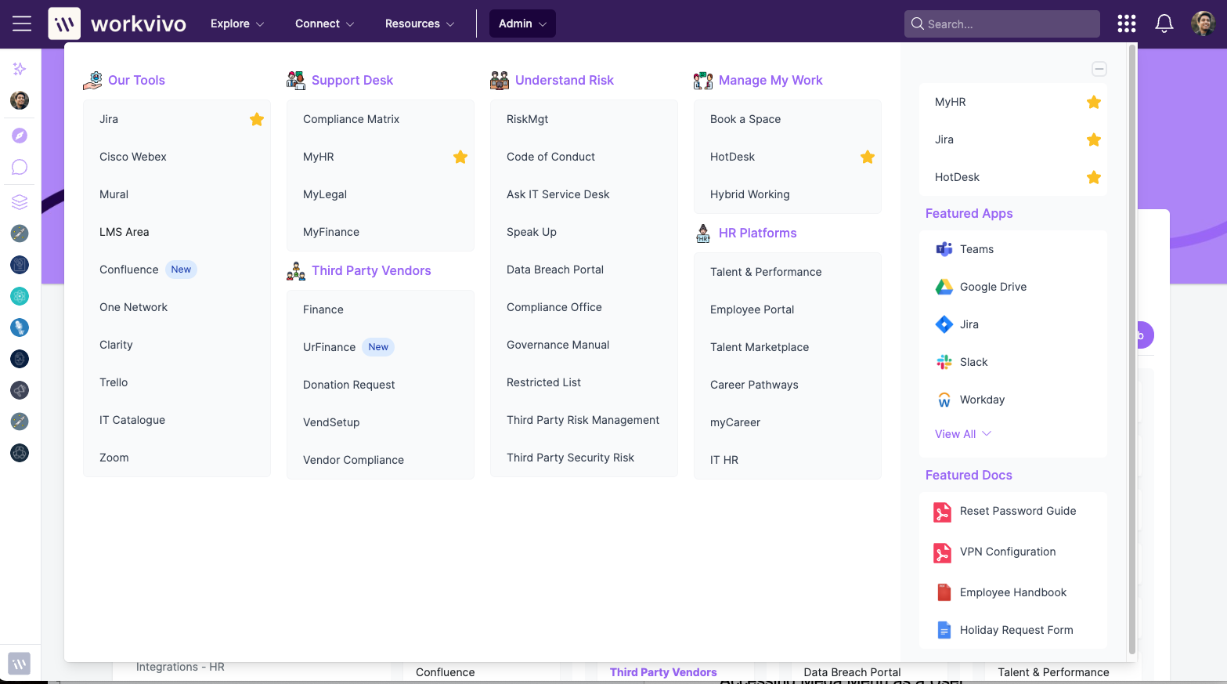Viewport: 1227px width, 684px height.
Task: Click the notification bell icon
Action: point(1164,24)
